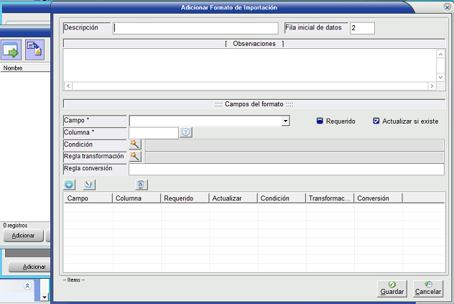The width and height of the screenshot is (454, 304).
Task: Uncheck Actualizar si existe
Action: 376,121
